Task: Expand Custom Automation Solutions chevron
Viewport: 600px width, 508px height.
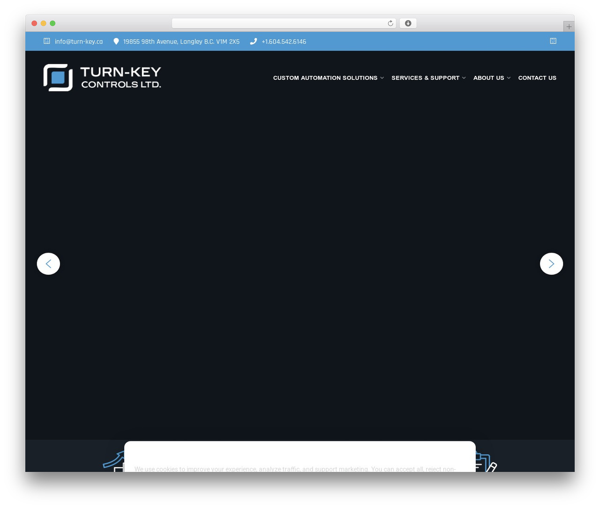Action: (x=382, y=78)
